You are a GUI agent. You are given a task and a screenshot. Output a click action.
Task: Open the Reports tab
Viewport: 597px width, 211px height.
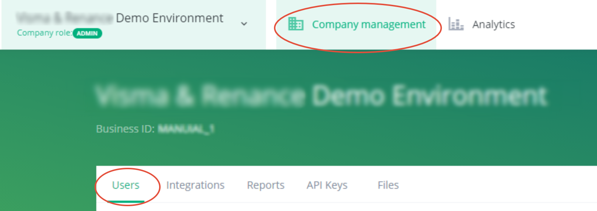click(x=266, y=185)
